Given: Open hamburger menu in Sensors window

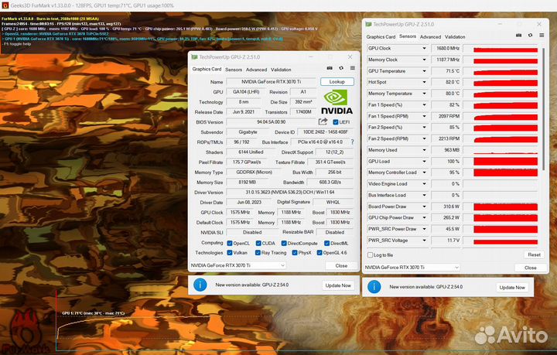Looking at the screenshot, I should [x=542, y=35].
